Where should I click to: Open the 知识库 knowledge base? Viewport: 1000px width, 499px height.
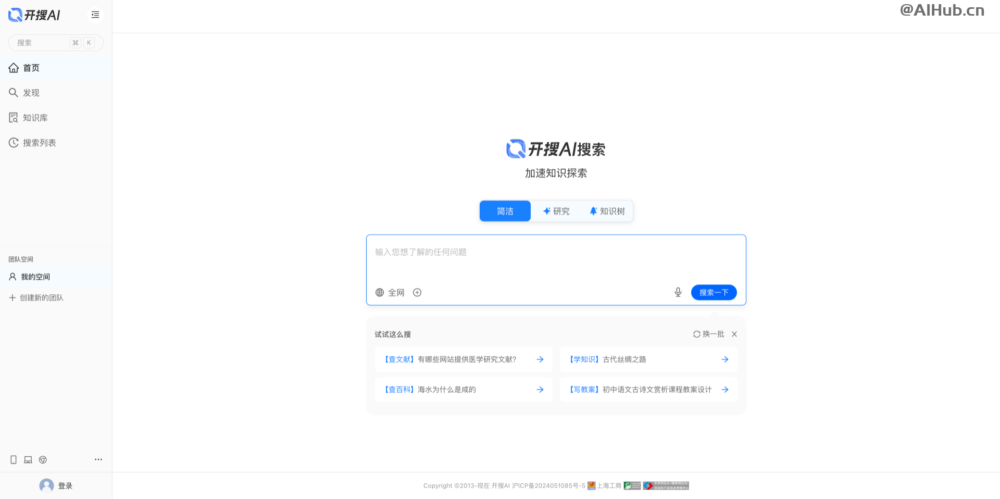(56, 118)
